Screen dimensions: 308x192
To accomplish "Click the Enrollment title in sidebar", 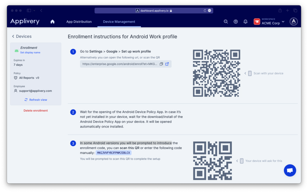I will [29, 48].
